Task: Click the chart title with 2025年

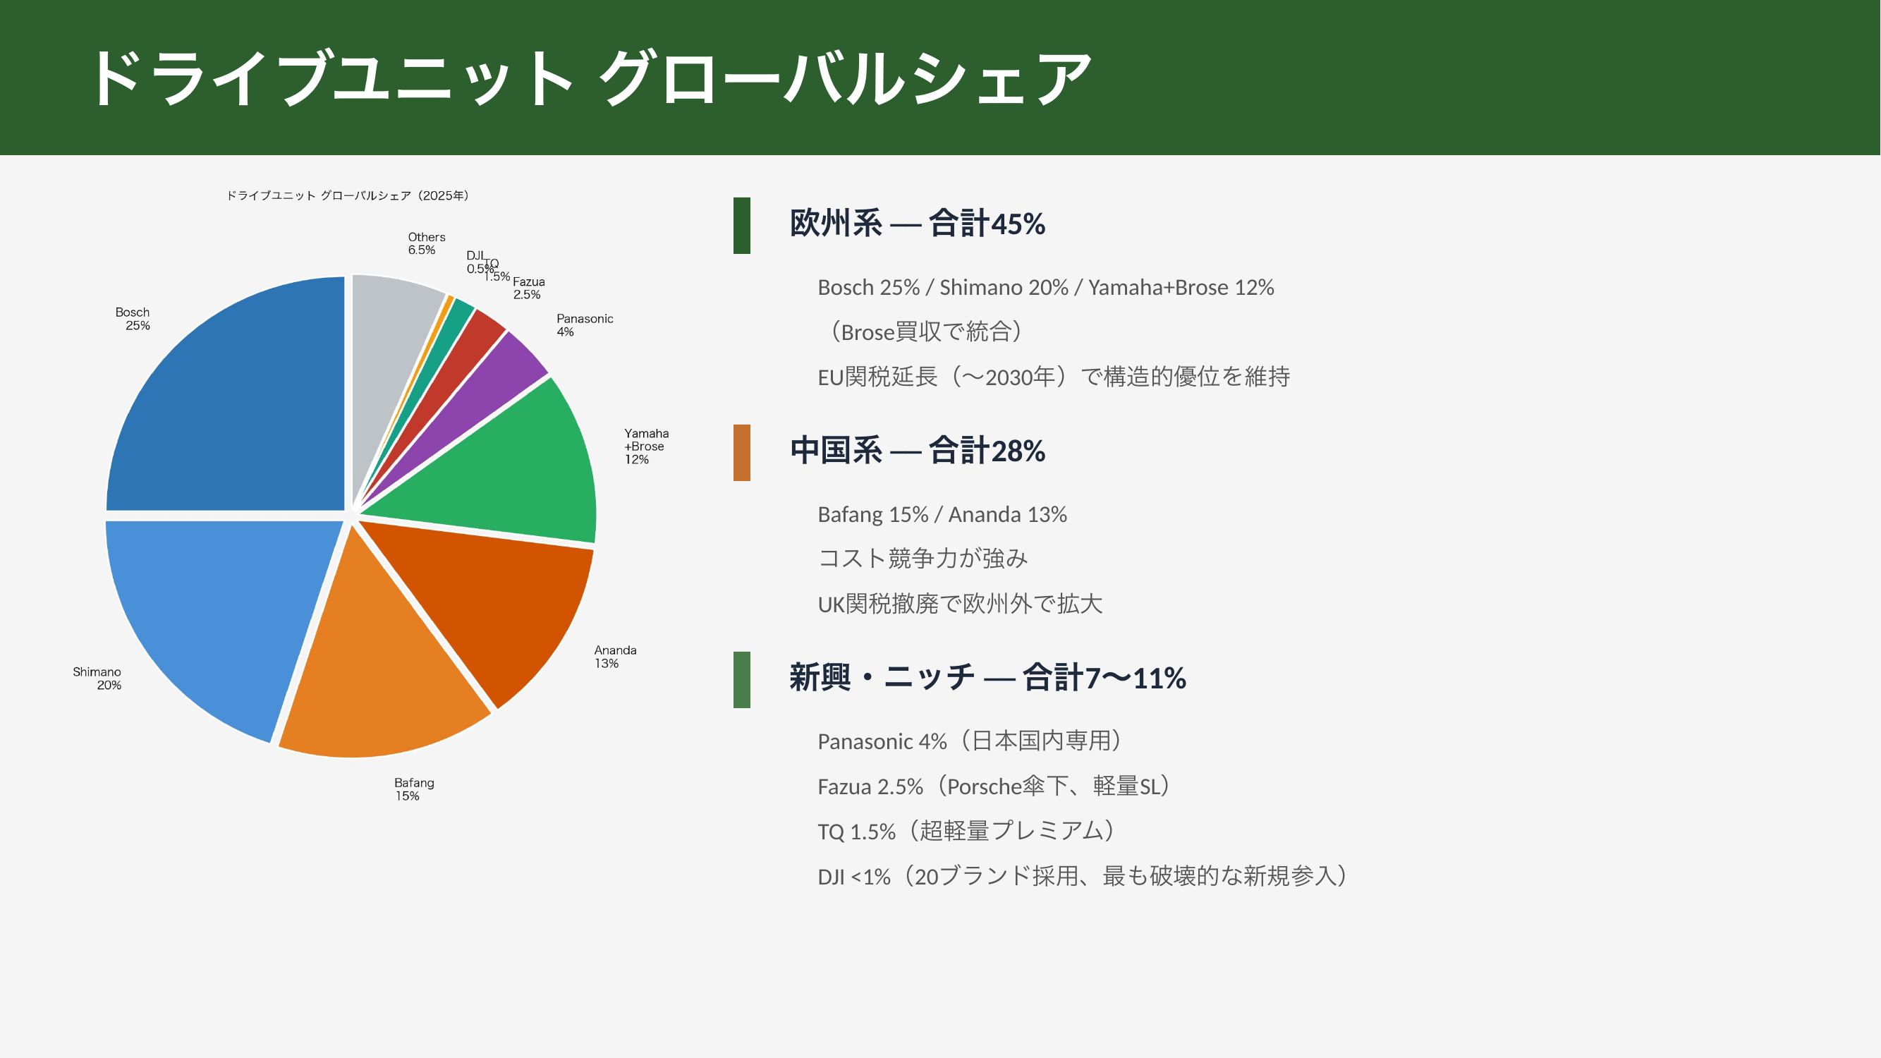Action: [348, 195]
